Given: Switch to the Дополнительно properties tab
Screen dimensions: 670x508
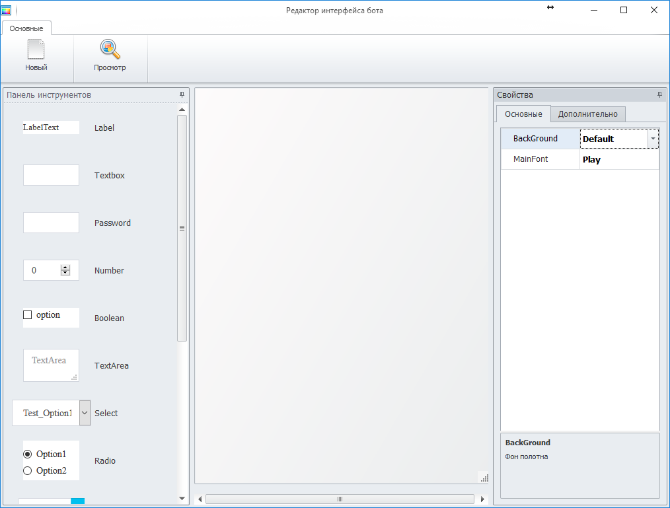Looking at the screenshot, I should point(587,114).
